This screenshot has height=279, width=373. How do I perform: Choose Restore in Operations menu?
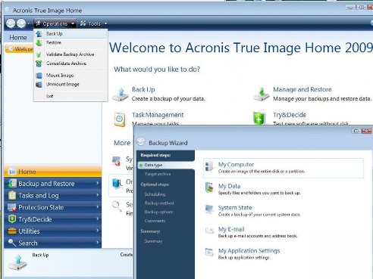(71, 42)
